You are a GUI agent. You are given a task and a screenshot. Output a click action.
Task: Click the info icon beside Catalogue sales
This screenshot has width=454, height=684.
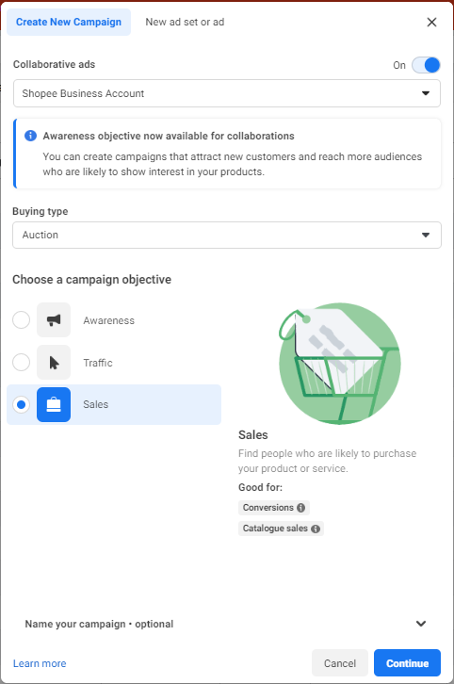click(x=316, y=529)
